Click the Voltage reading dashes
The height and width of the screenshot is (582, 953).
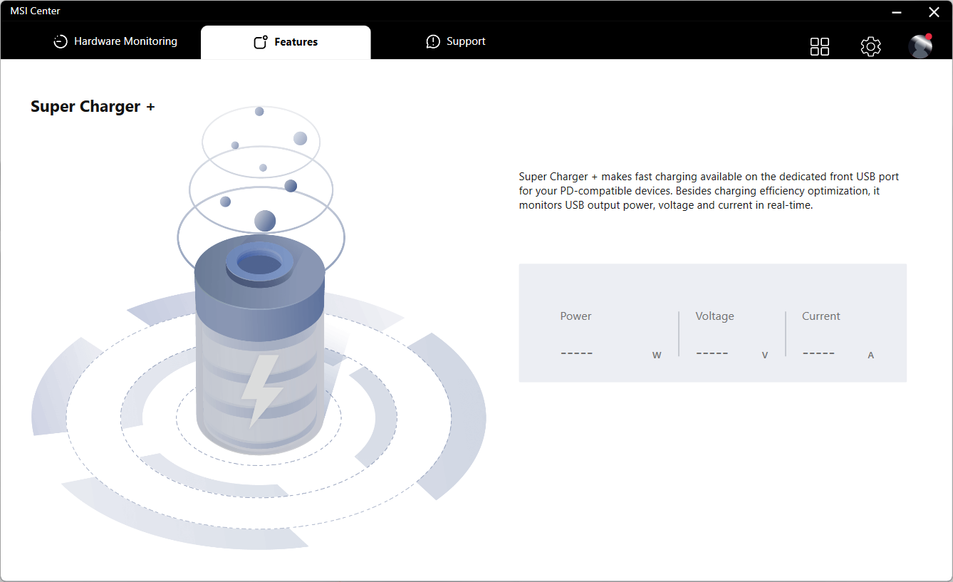[712, 353]
